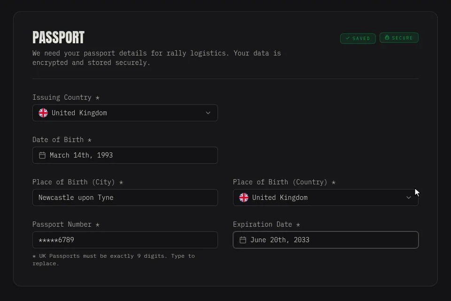Click the SECURE status badge
This screenshot has width=451, height=301.
(x=399, y=38)
